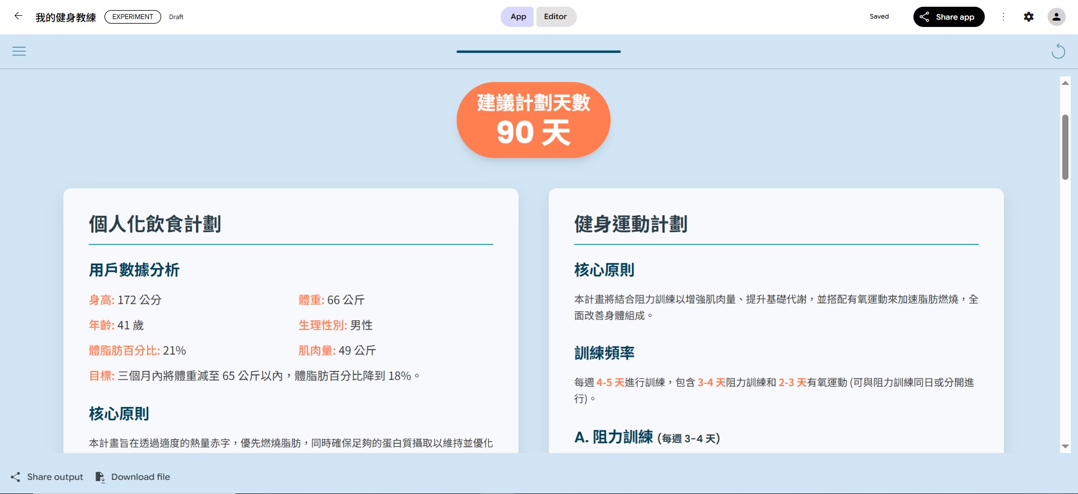Click the back arrow icon

click(18, 16)
